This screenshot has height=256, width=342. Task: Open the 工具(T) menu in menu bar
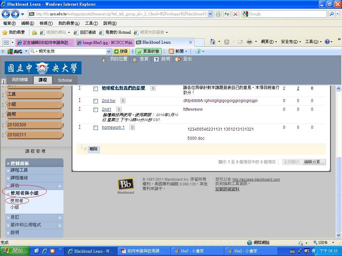pos(91,23)
